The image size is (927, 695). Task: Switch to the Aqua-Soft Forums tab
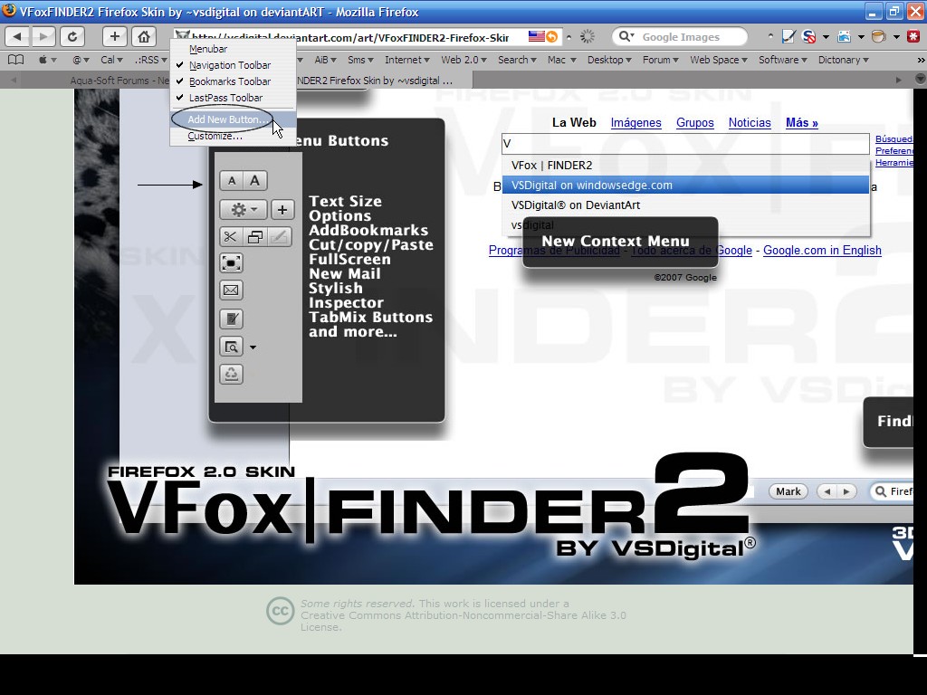click(x=119, y=81)
